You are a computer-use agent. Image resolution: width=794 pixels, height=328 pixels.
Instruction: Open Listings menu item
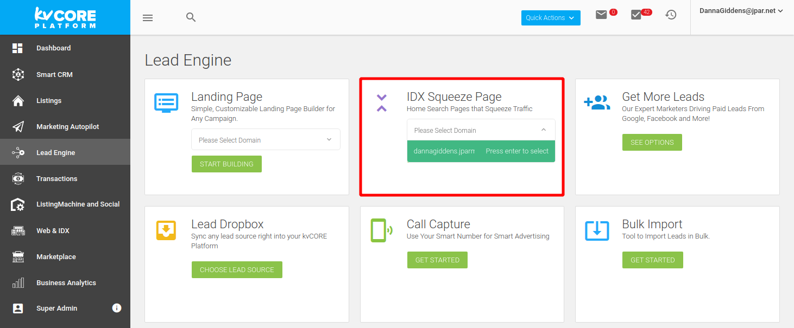click(x=65, y=101)
